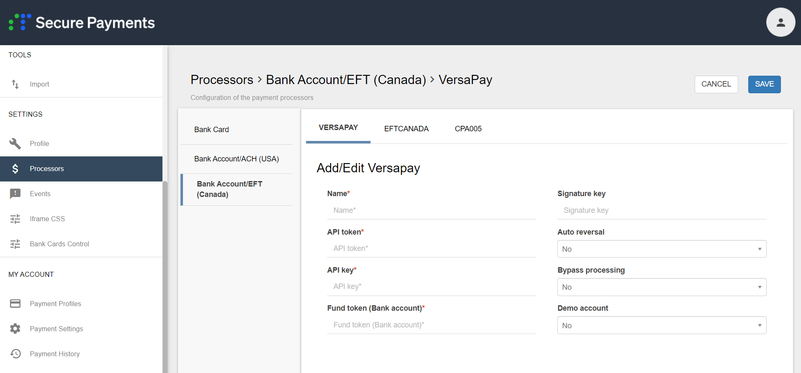The width and height of the screenshot is (801, 373).
Task: Click the VersaPay breadcrumb text
Action: pos(465,79)
